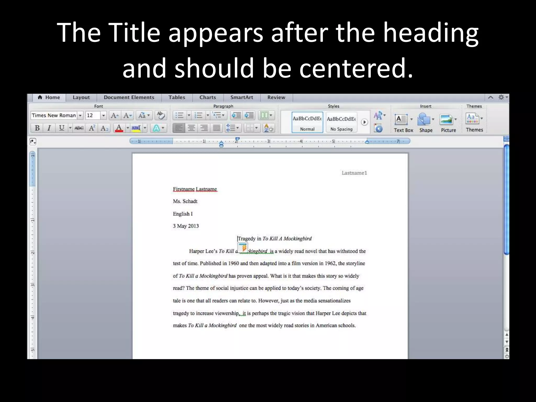Apply the Normal style
This screenshot has width=536, height=402.
click(x=307, y=122)
